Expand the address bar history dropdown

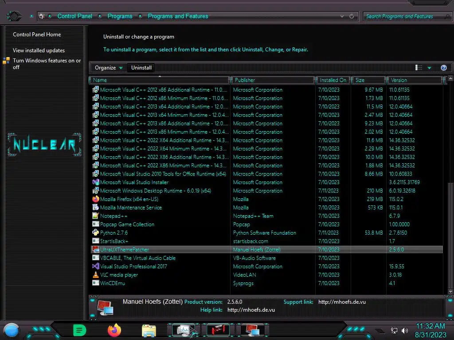click(x=342, y=16)
